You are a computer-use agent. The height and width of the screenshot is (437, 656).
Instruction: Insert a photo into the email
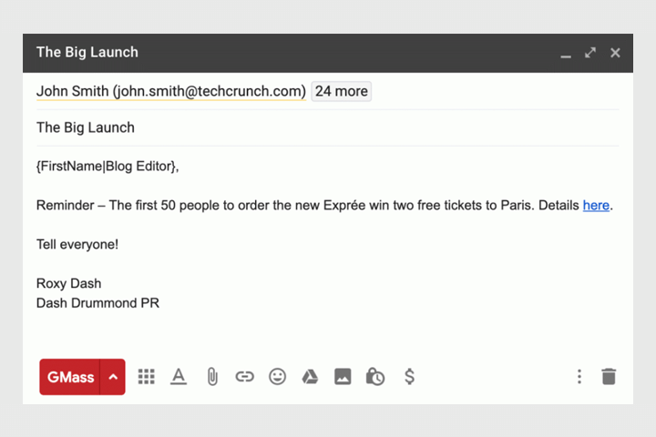pyautogui.click(x=343, y=376)
